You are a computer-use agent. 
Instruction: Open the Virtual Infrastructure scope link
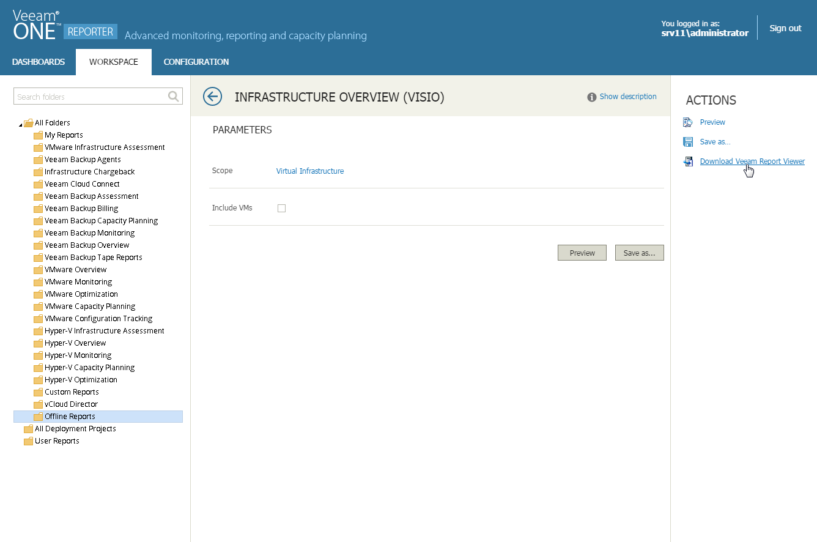tap(310, 171)
